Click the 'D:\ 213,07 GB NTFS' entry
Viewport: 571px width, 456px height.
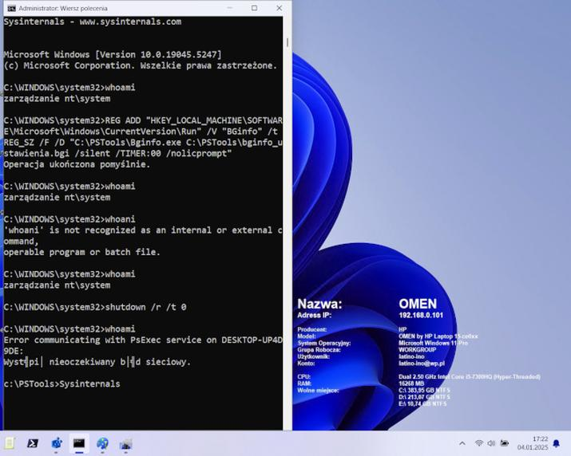424,397
